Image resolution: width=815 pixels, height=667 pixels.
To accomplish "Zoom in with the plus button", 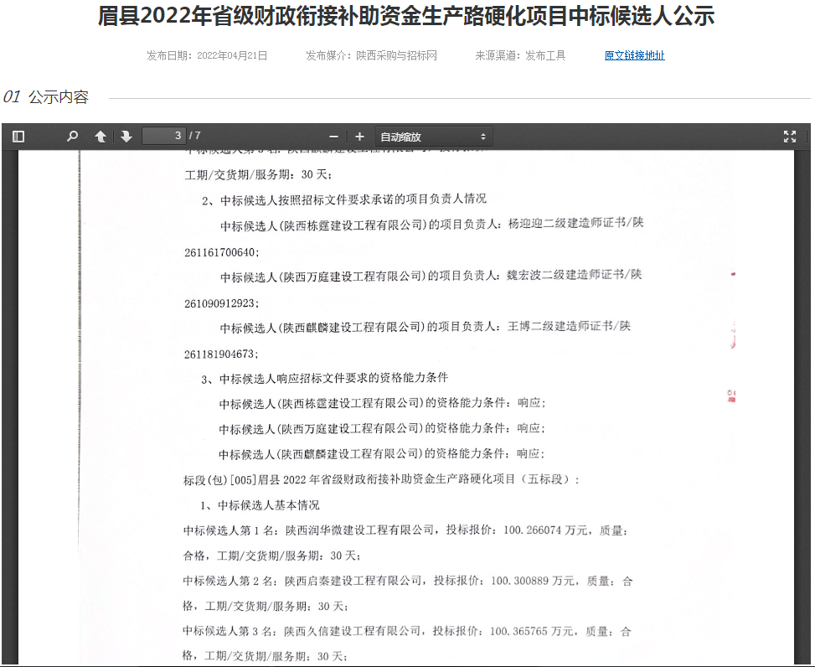I will [359, 137].
